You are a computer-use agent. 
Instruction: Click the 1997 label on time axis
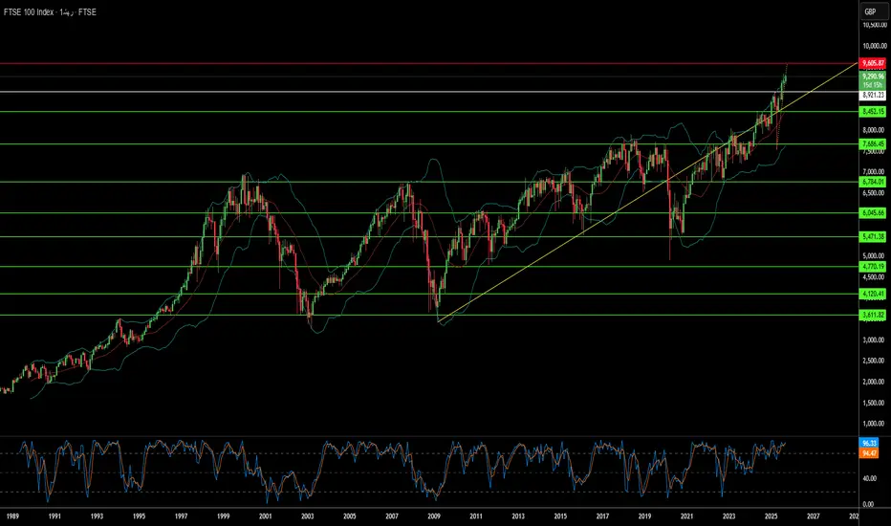182,516
